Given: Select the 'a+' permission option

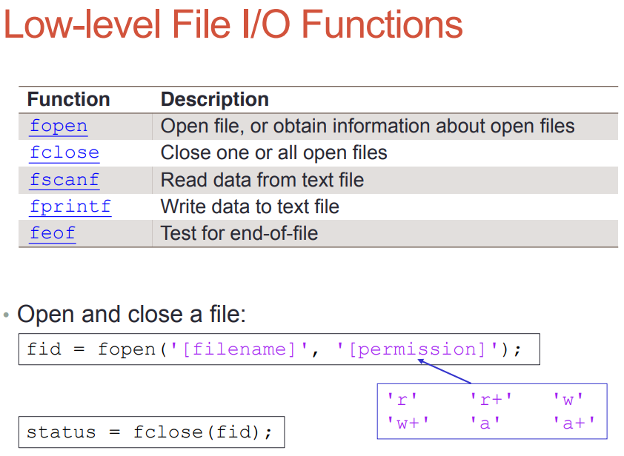Looking at the screenshot, I should (x=574, y=423).
